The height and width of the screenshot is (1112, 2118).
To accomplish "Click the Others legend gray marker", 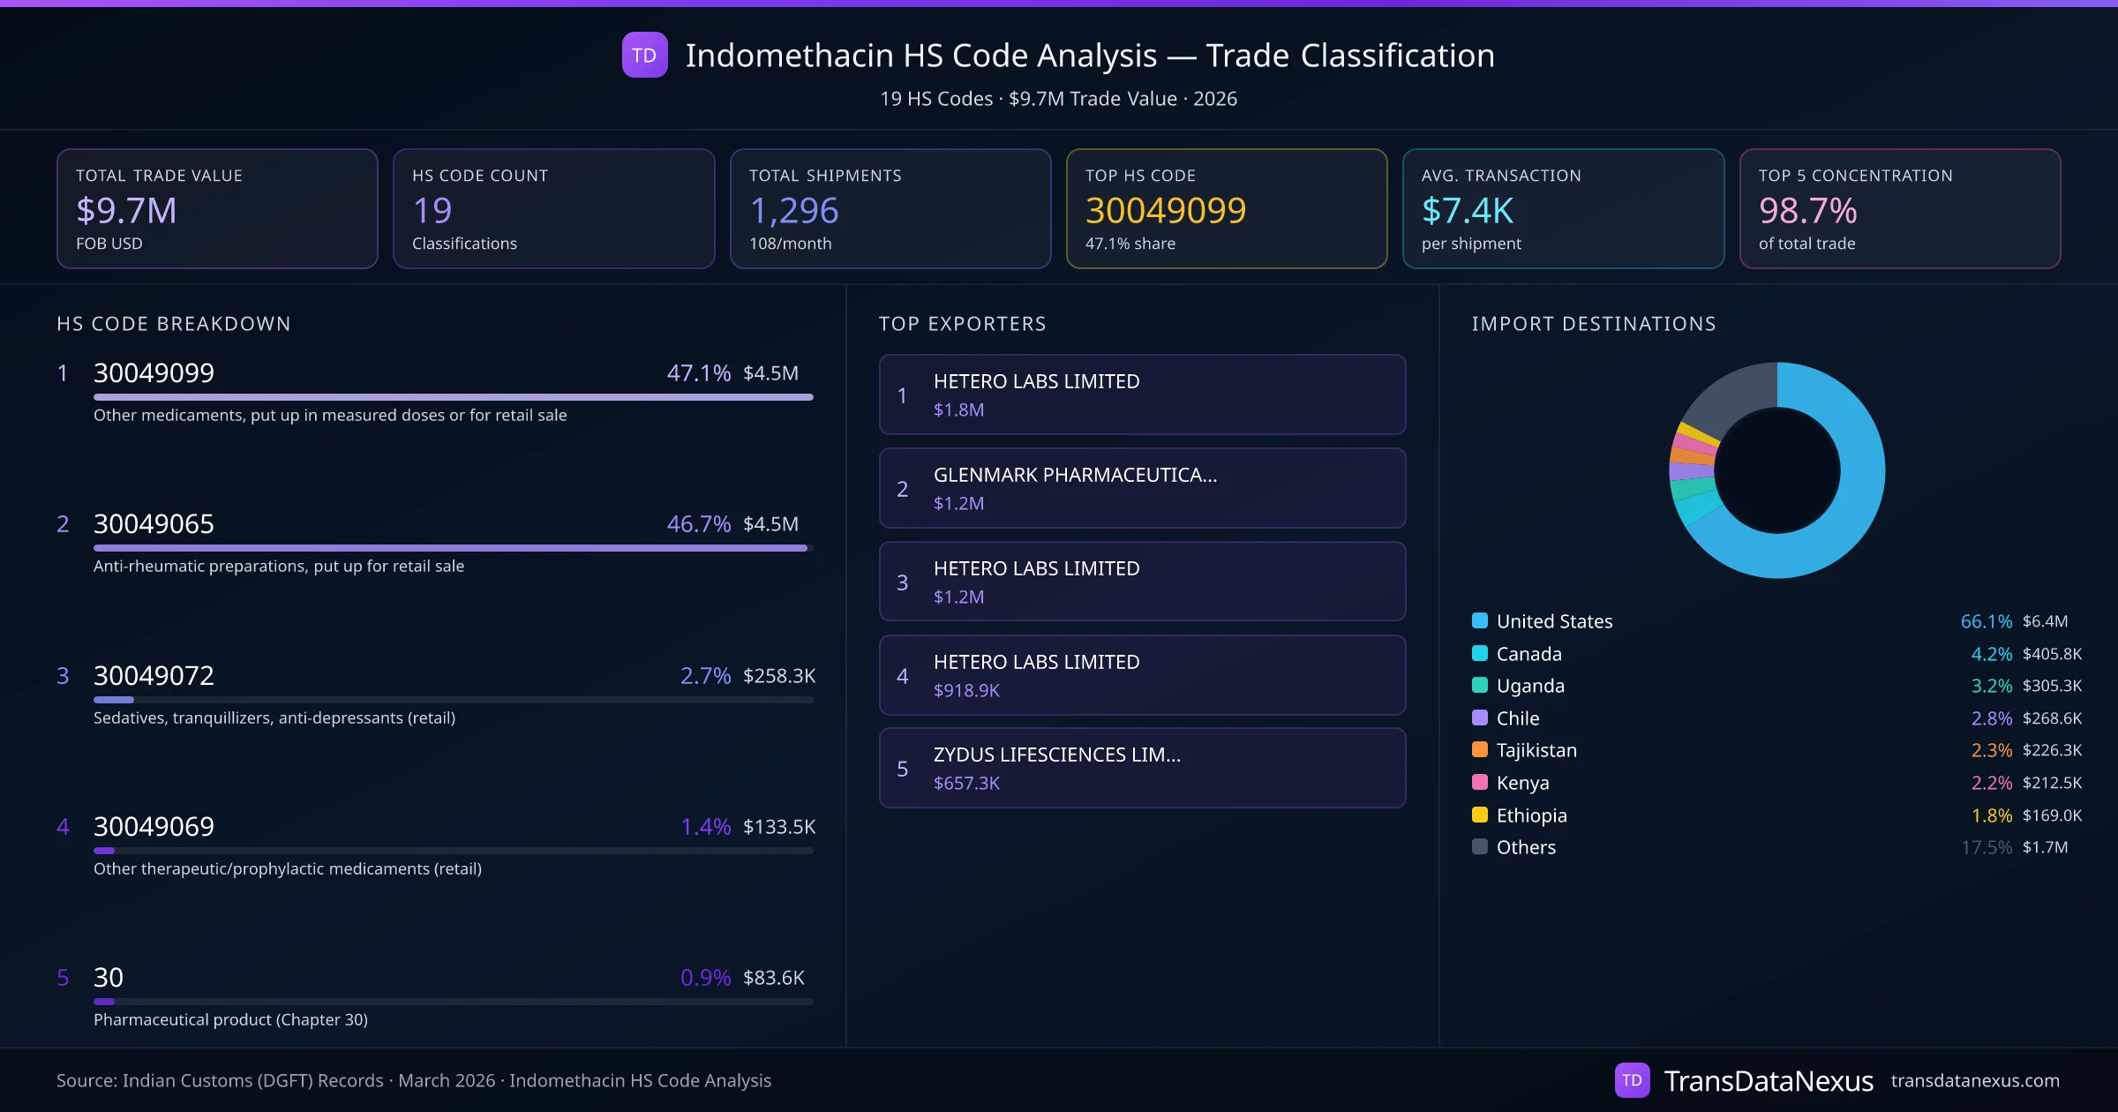I will click(1480, 847).
